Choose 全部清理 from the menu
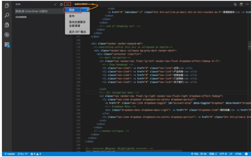251x157 pixels. (77, 26)
